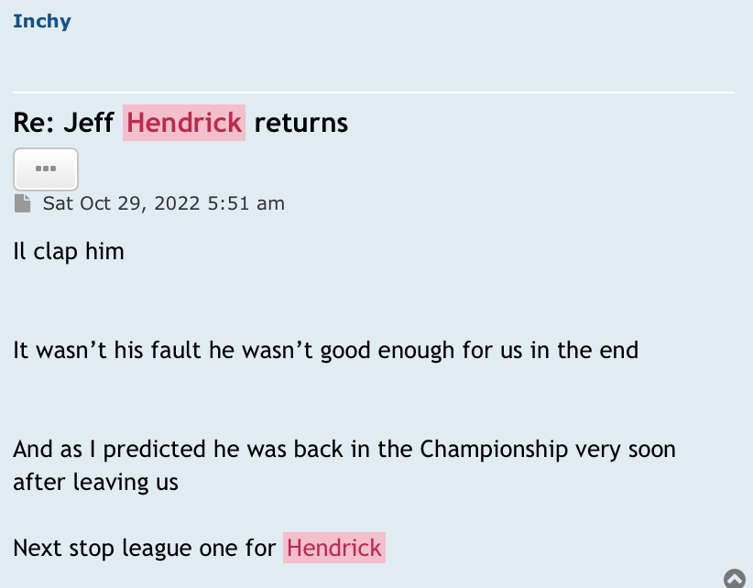The height and width of the screenshot is (588, 753).
Task: Click the highlighted Hendrick in post title
Action: click(184, 123)
